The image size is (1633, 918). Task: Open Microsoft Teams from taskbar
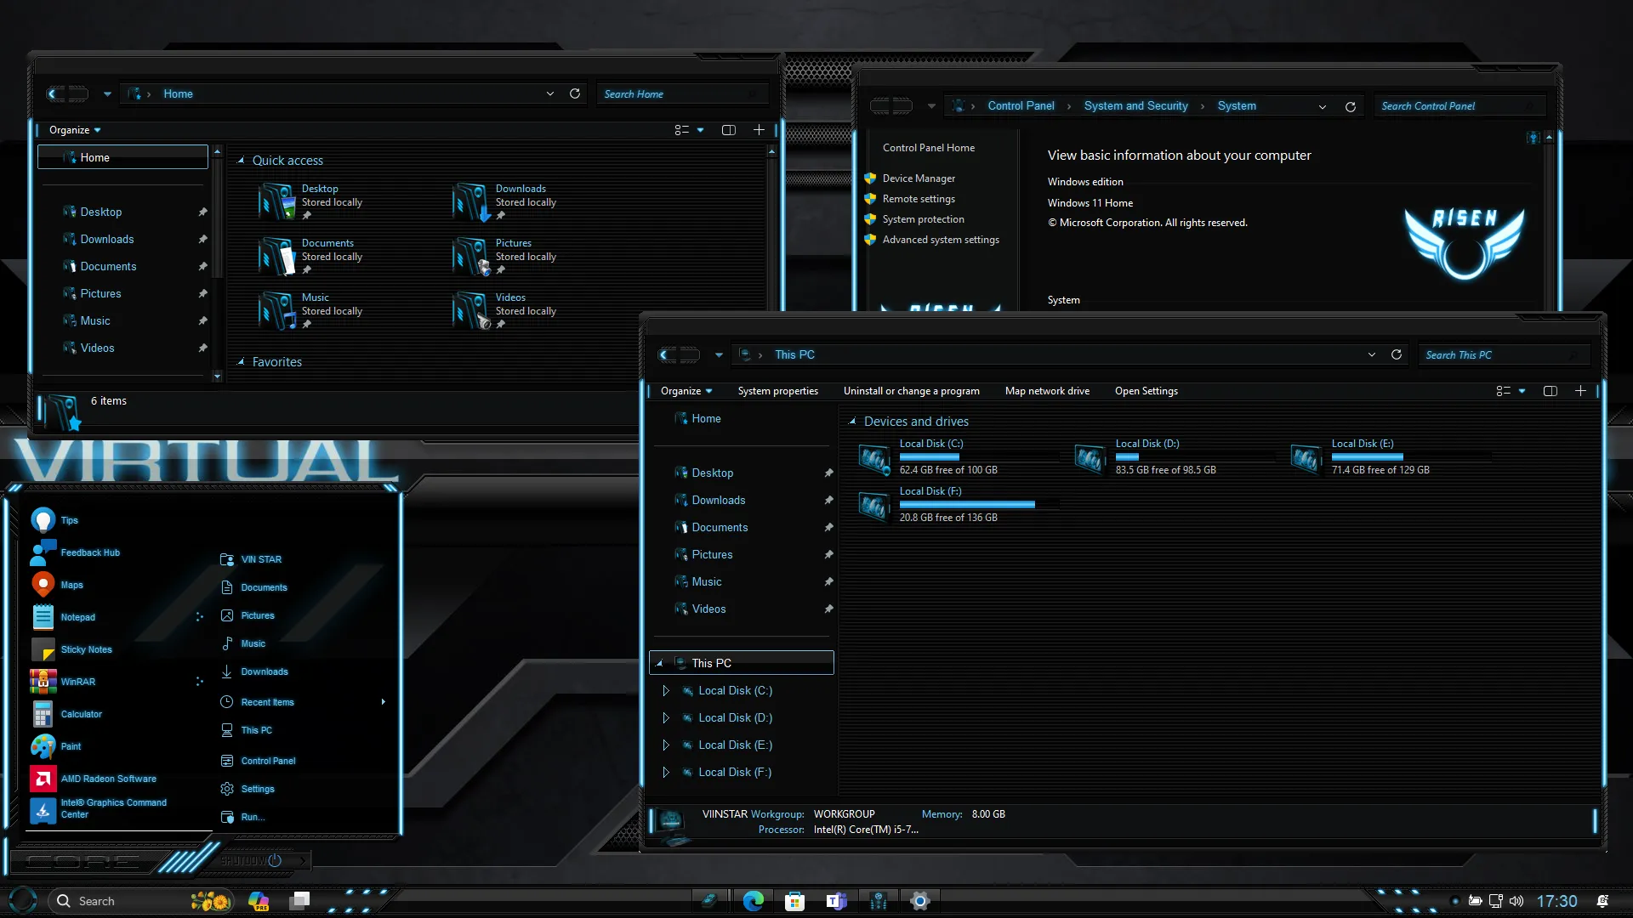tap(836, 901)
